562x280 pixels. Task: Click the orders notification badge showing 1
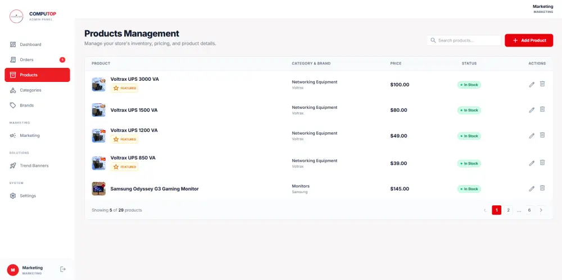click(x=62, y=60)
